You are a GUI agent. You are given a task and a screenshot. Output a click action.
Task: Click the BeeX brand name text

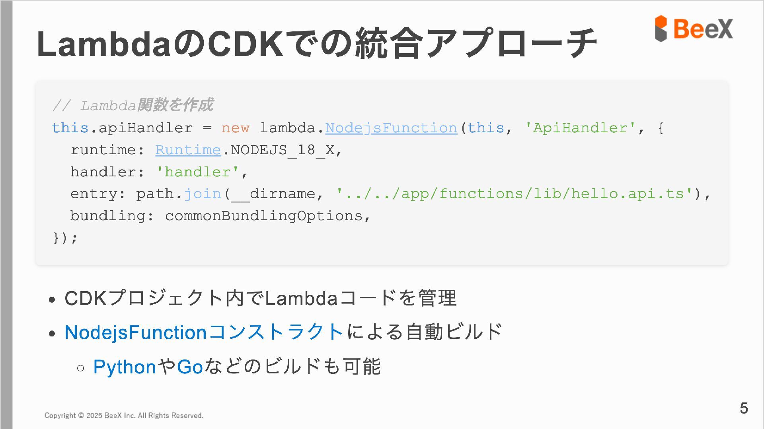coord(703,29)
